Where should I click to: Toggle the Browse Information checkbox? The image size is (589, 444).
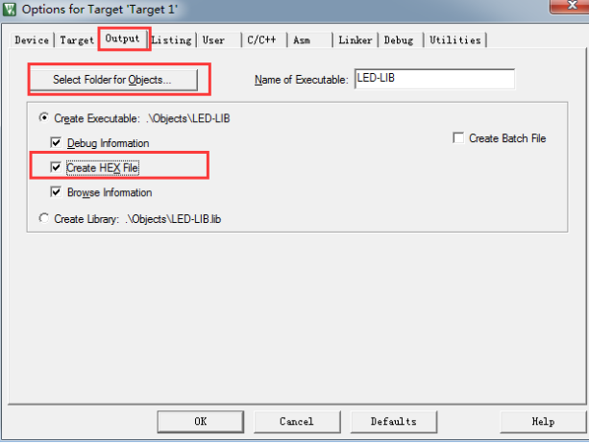[x=56, y=192]
